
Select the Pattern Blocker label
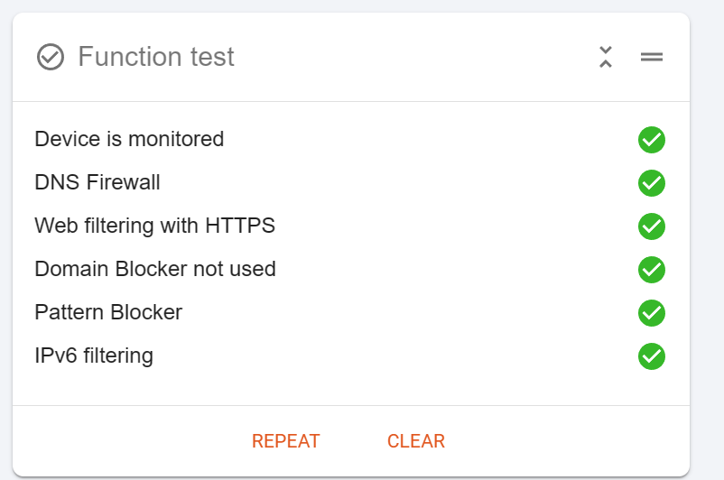coord(108,312)
